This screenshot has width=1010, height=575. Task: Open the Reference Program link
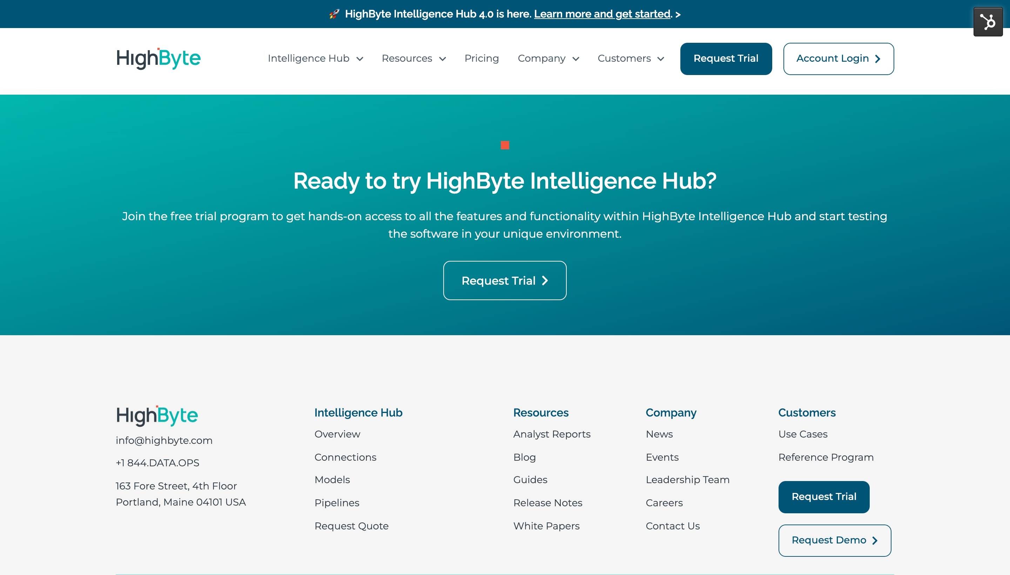click(826, 457)
